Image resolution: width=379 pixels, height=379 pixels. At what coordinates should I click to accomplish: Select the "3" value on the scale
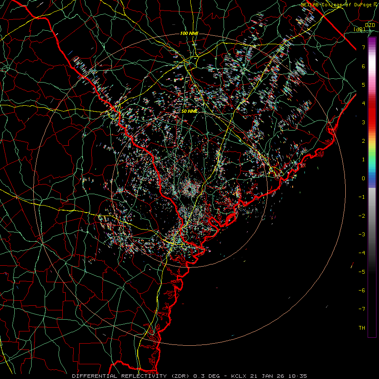click(x=363, y=122)
